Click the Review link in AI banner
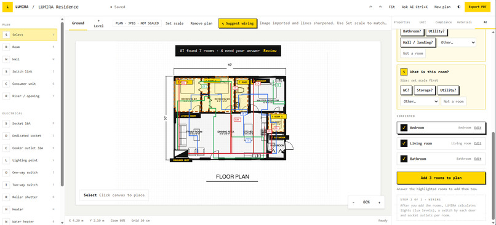 (270, 51)
